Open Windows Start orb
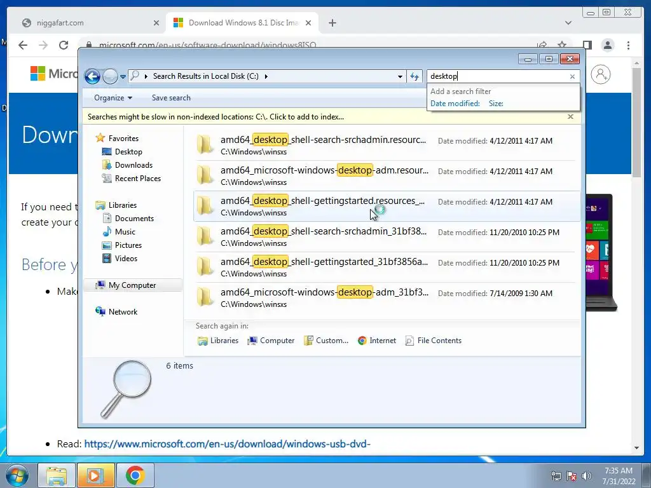 pos(16,475)
